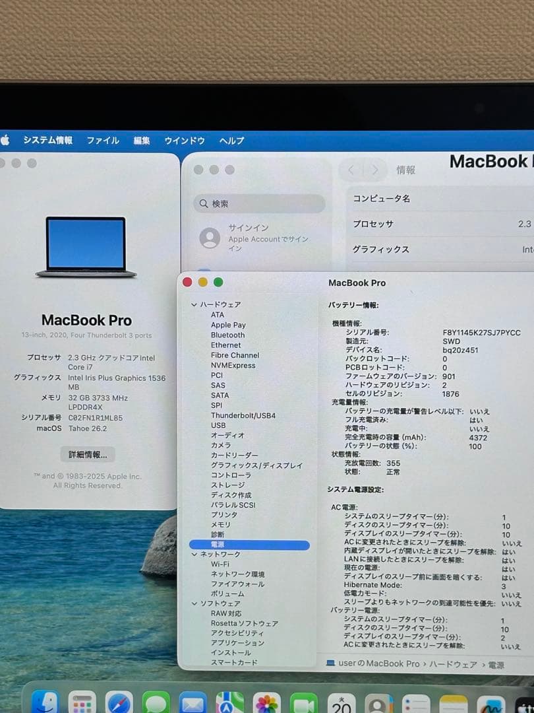
Task: Open Finder from the Dock
Action: coord(45,702)
